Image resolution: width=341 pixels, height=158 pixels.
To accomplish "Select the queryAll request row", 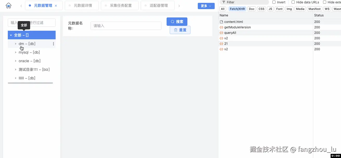I will click(280, 33).
